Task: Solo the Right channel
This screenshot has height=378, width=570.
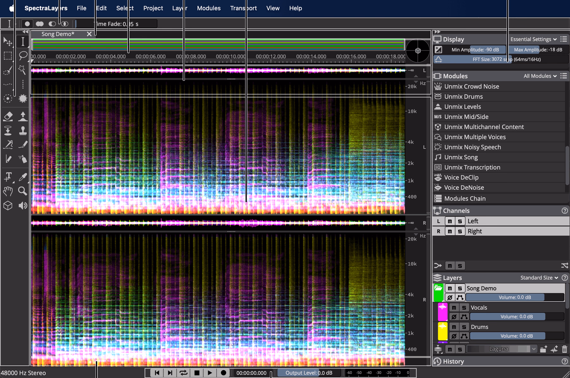Action: pos(460,231)
